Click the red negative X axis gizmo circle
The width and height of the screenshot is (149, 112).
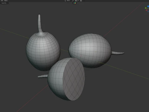[147, 10]
